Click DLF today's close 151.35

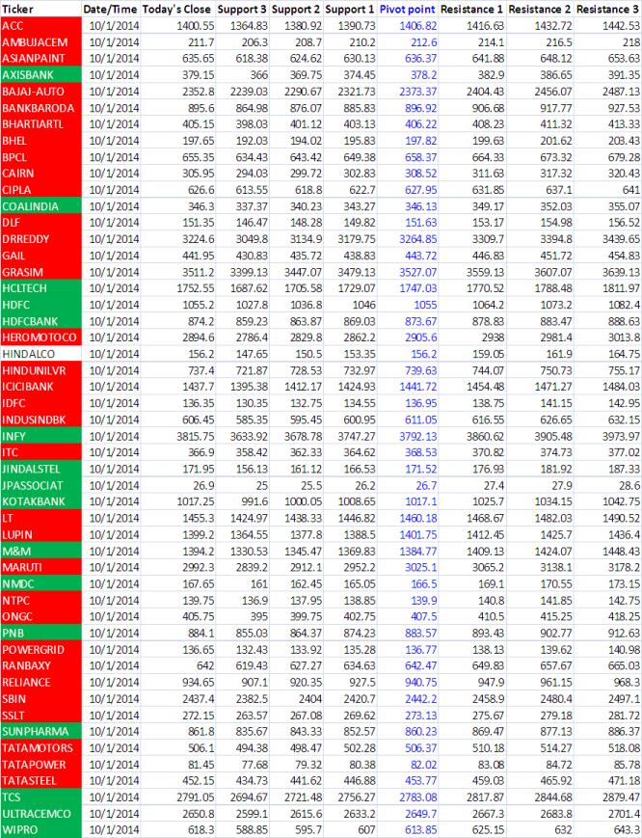pyautogui.click(x=199, y=223)
